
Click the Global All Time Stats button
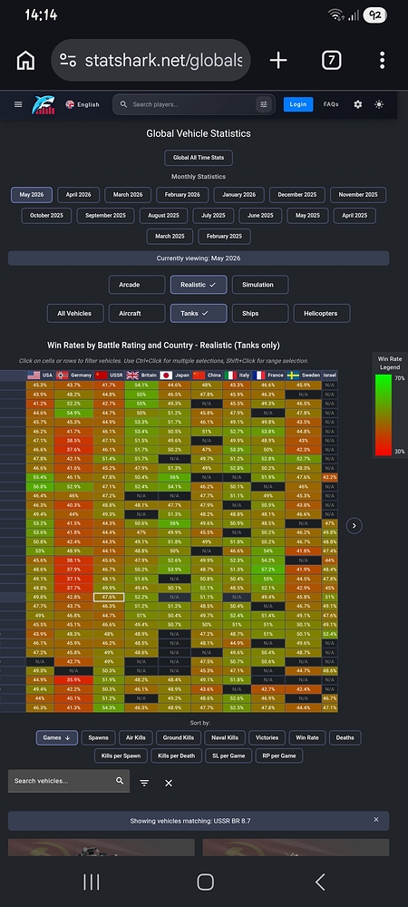point(199,158)
